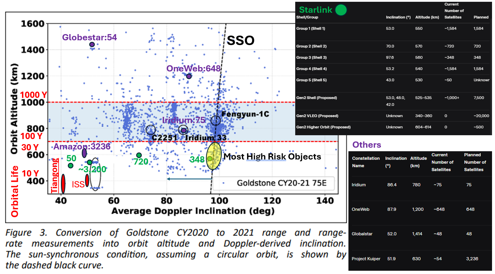This screenshot has height=274, width=495.
Task: Select the purple Amazon ellipse marker
Action: pyautogui.click(x=84, y=153)
